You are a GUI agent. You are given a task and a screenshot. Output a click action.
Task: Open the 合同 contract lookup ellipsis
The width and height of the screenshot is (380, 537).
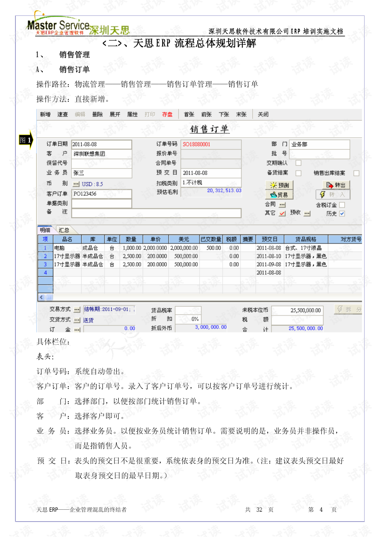(x=282, y=205)
